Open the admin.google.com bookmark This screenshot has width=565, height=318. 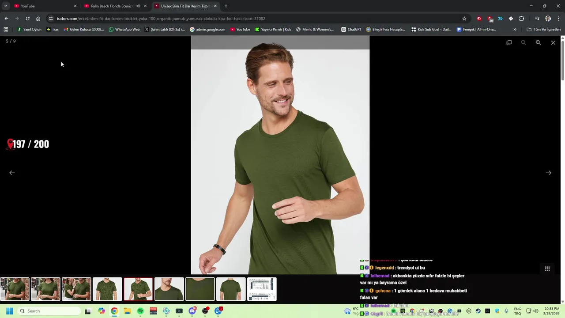(x=207, y=30)
